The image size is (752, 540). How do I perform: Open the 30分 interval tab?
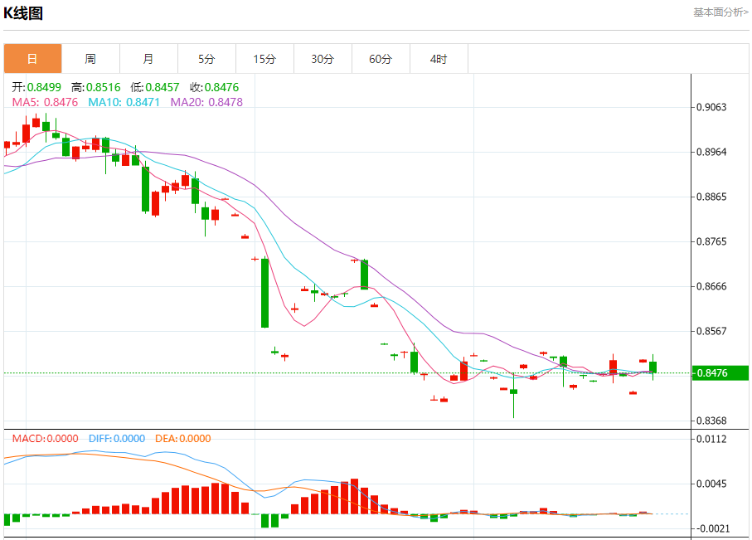(323, 59)
